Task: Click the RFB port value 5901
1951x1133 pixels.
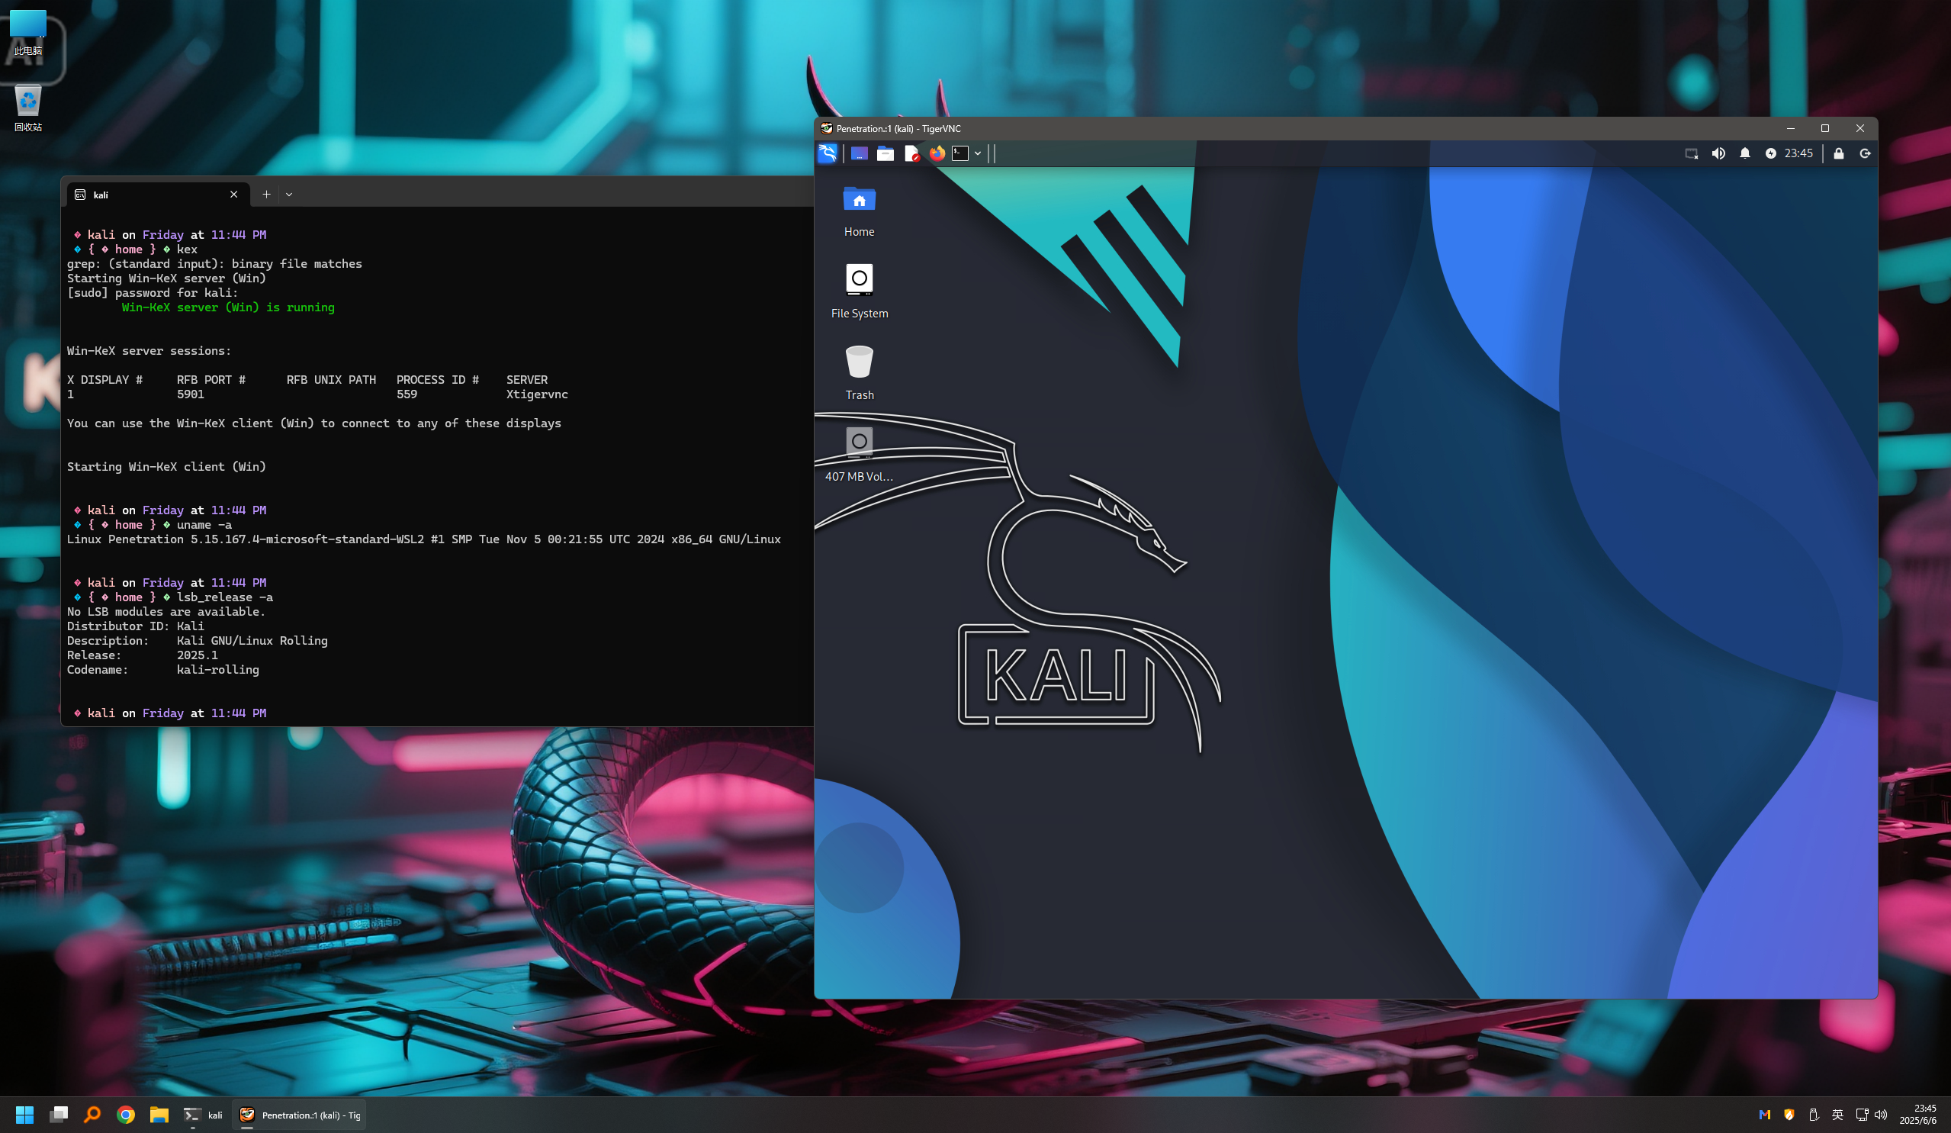Action: coord(191,394)
